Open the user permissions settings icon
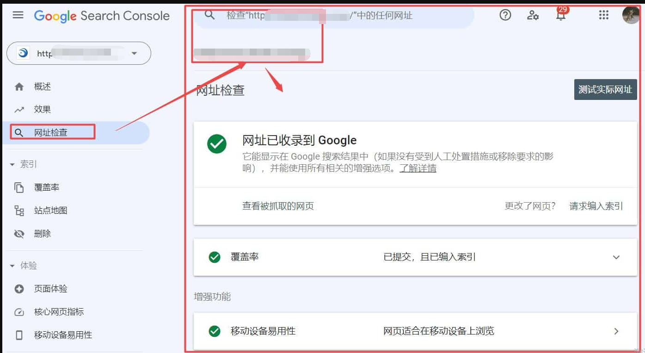The image size is (645, 353). coord(533,15)
